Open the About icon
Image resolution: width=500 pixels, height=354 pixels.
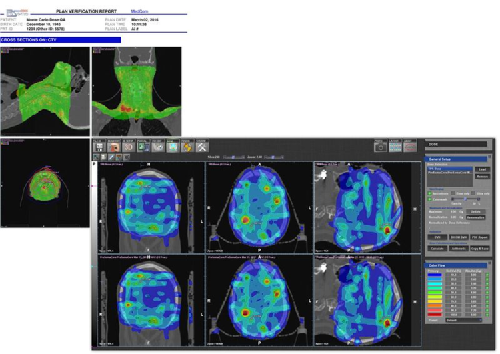410,147
